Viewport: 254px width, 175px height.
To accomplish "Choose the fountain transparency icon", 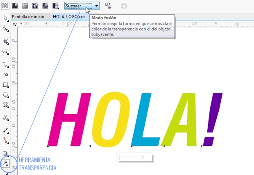I will coord(25,6).
